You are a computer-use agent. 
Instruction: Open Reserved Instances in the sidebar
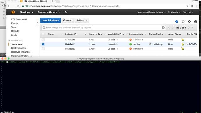pos(21,52)
